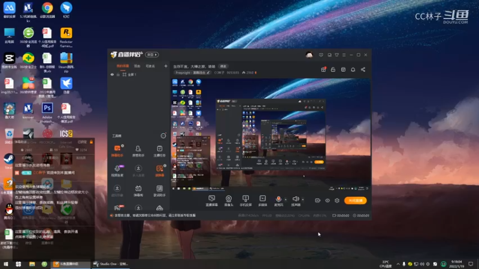
Task: Open File Explorer from taskbar
Action: (32, 264)
